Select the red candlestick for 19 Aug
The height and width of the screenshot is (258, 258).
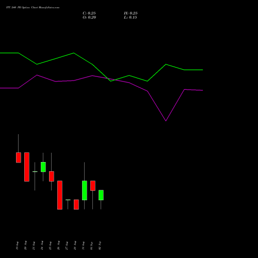(19, 157)
